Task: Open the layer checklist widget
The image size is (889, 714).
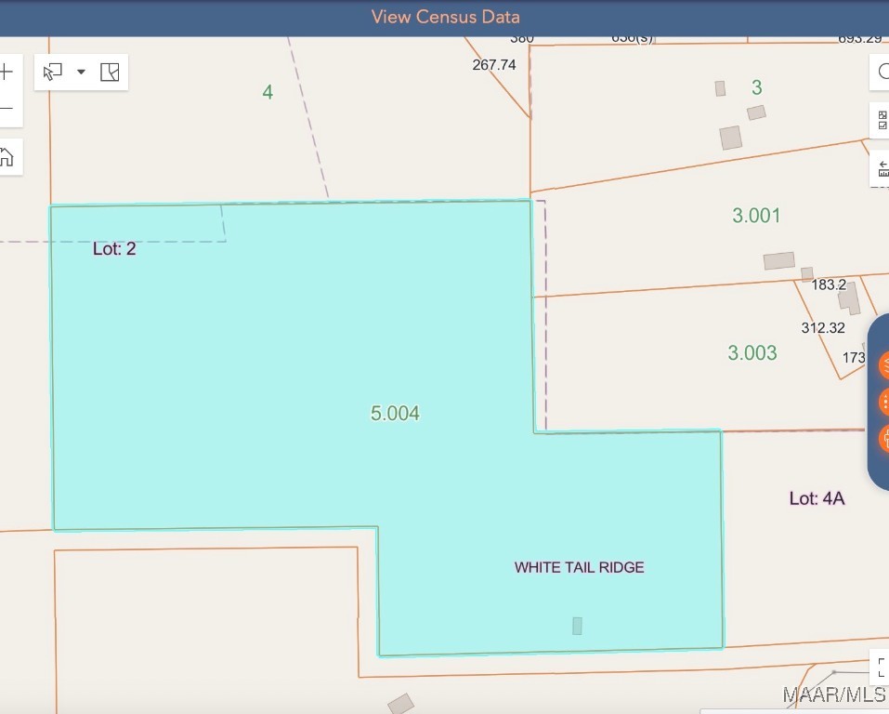Action: tap(882, 121)
